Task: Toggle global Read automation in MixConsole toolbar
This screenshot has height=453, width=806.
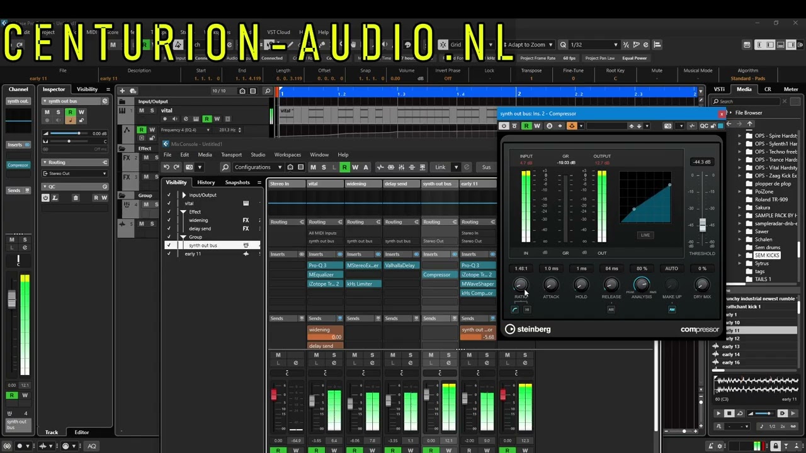Action: (x=344, y=167)
